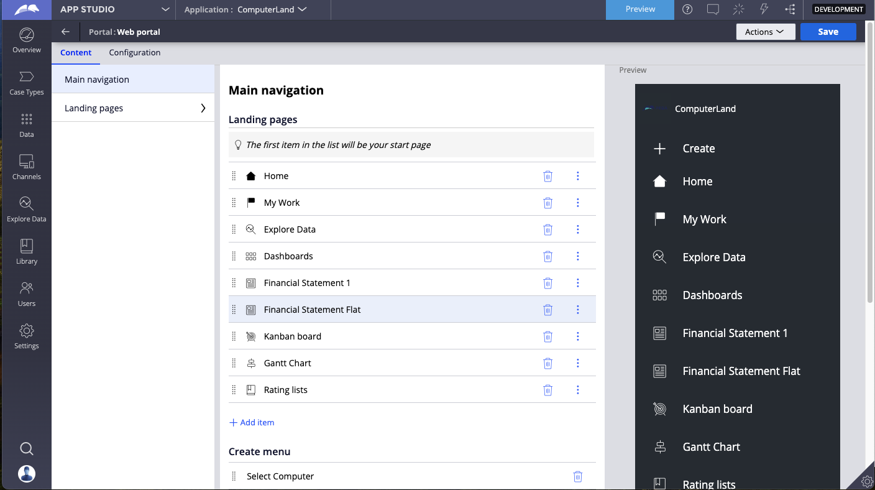Open the three-dot menu for the Home landing page
The image size is (875, 490).
pyautogui.click(x=577, y=176)
